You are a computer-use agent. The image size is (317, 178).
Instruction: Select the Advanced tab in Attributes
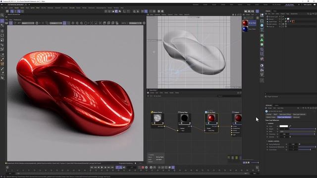tap(296, 117)
